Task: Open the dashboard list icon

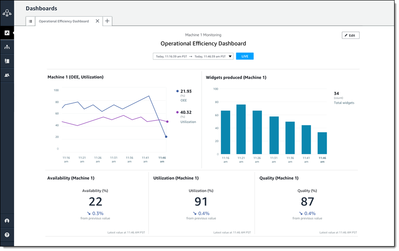Action: [31, 21]
